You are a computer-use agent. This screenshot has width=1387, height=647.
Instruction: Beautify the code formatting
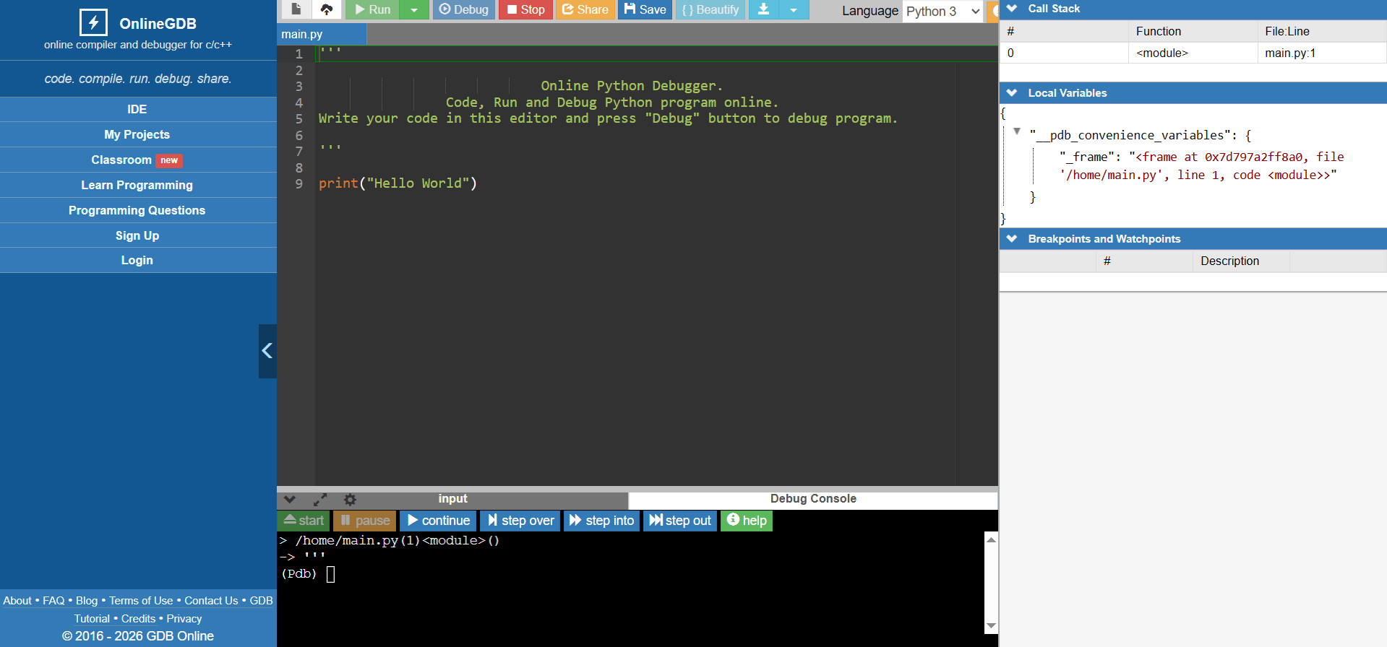click(710, 9)
